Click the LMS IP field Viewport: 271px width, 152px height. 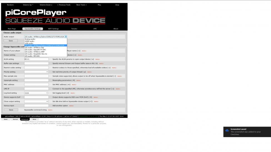point(36,89)
